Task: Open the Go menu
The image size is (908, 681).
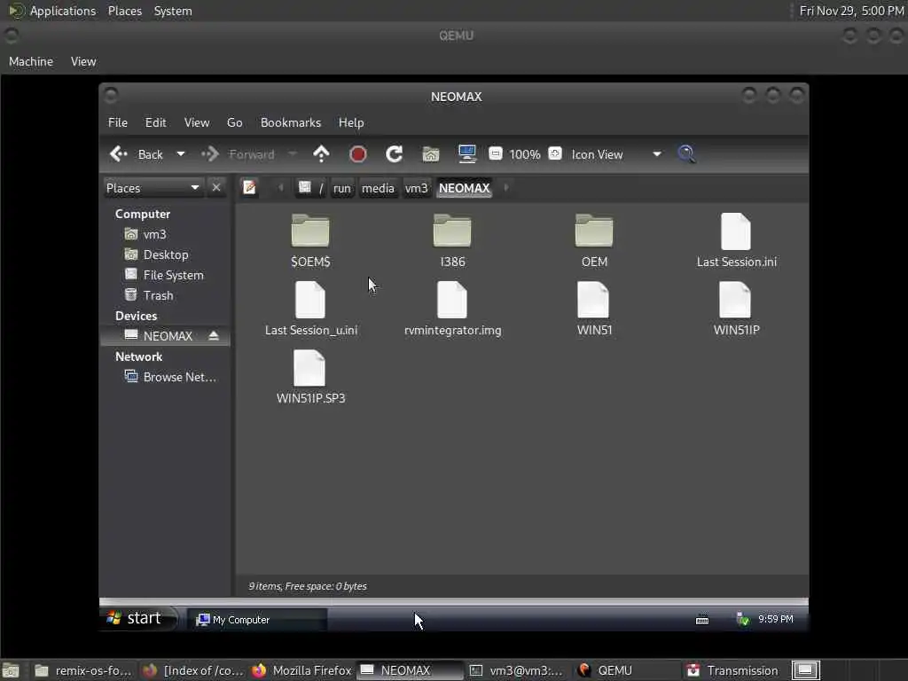Action: tap(234, 122)
